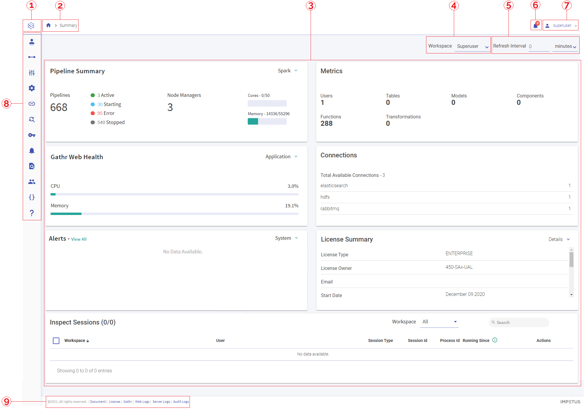Click the Gathr logo icon
The image size is (587, 414).
pyautogui.click(x=31, y=26)
